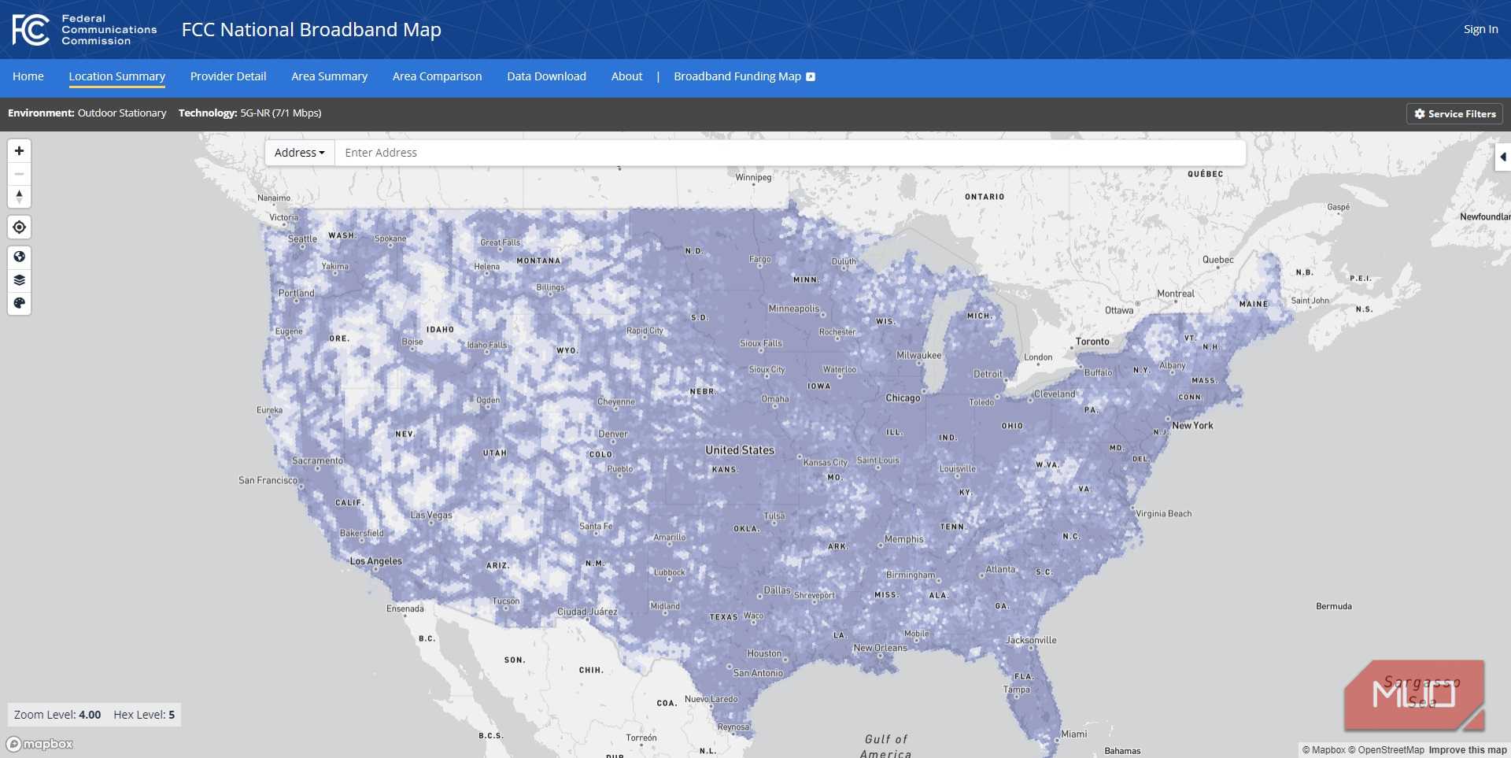Go to the Home tab
This screenshot has height=758, width=1511.
pyautogui.click(x=28, y=76)
